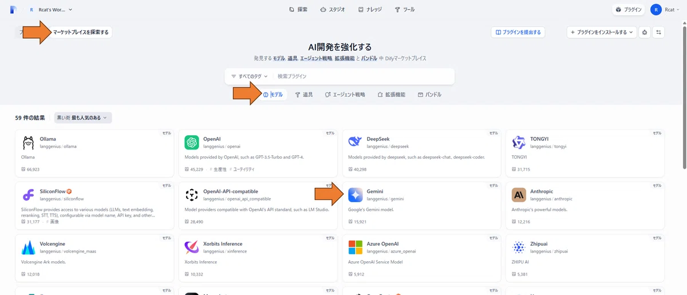687x295 pixels.
Task: Select the 道具 category tab
Action: coord(304,95)
